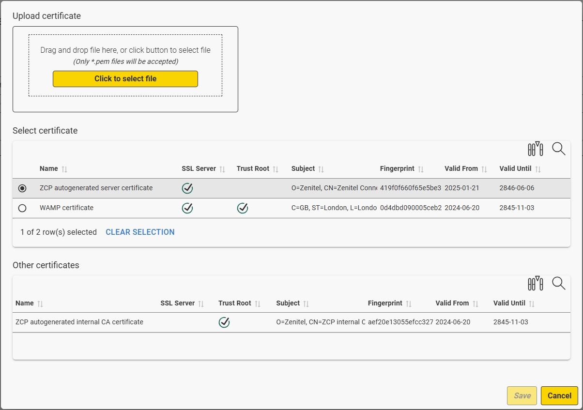Click the 'Click to select file' button

pos(125,79)
